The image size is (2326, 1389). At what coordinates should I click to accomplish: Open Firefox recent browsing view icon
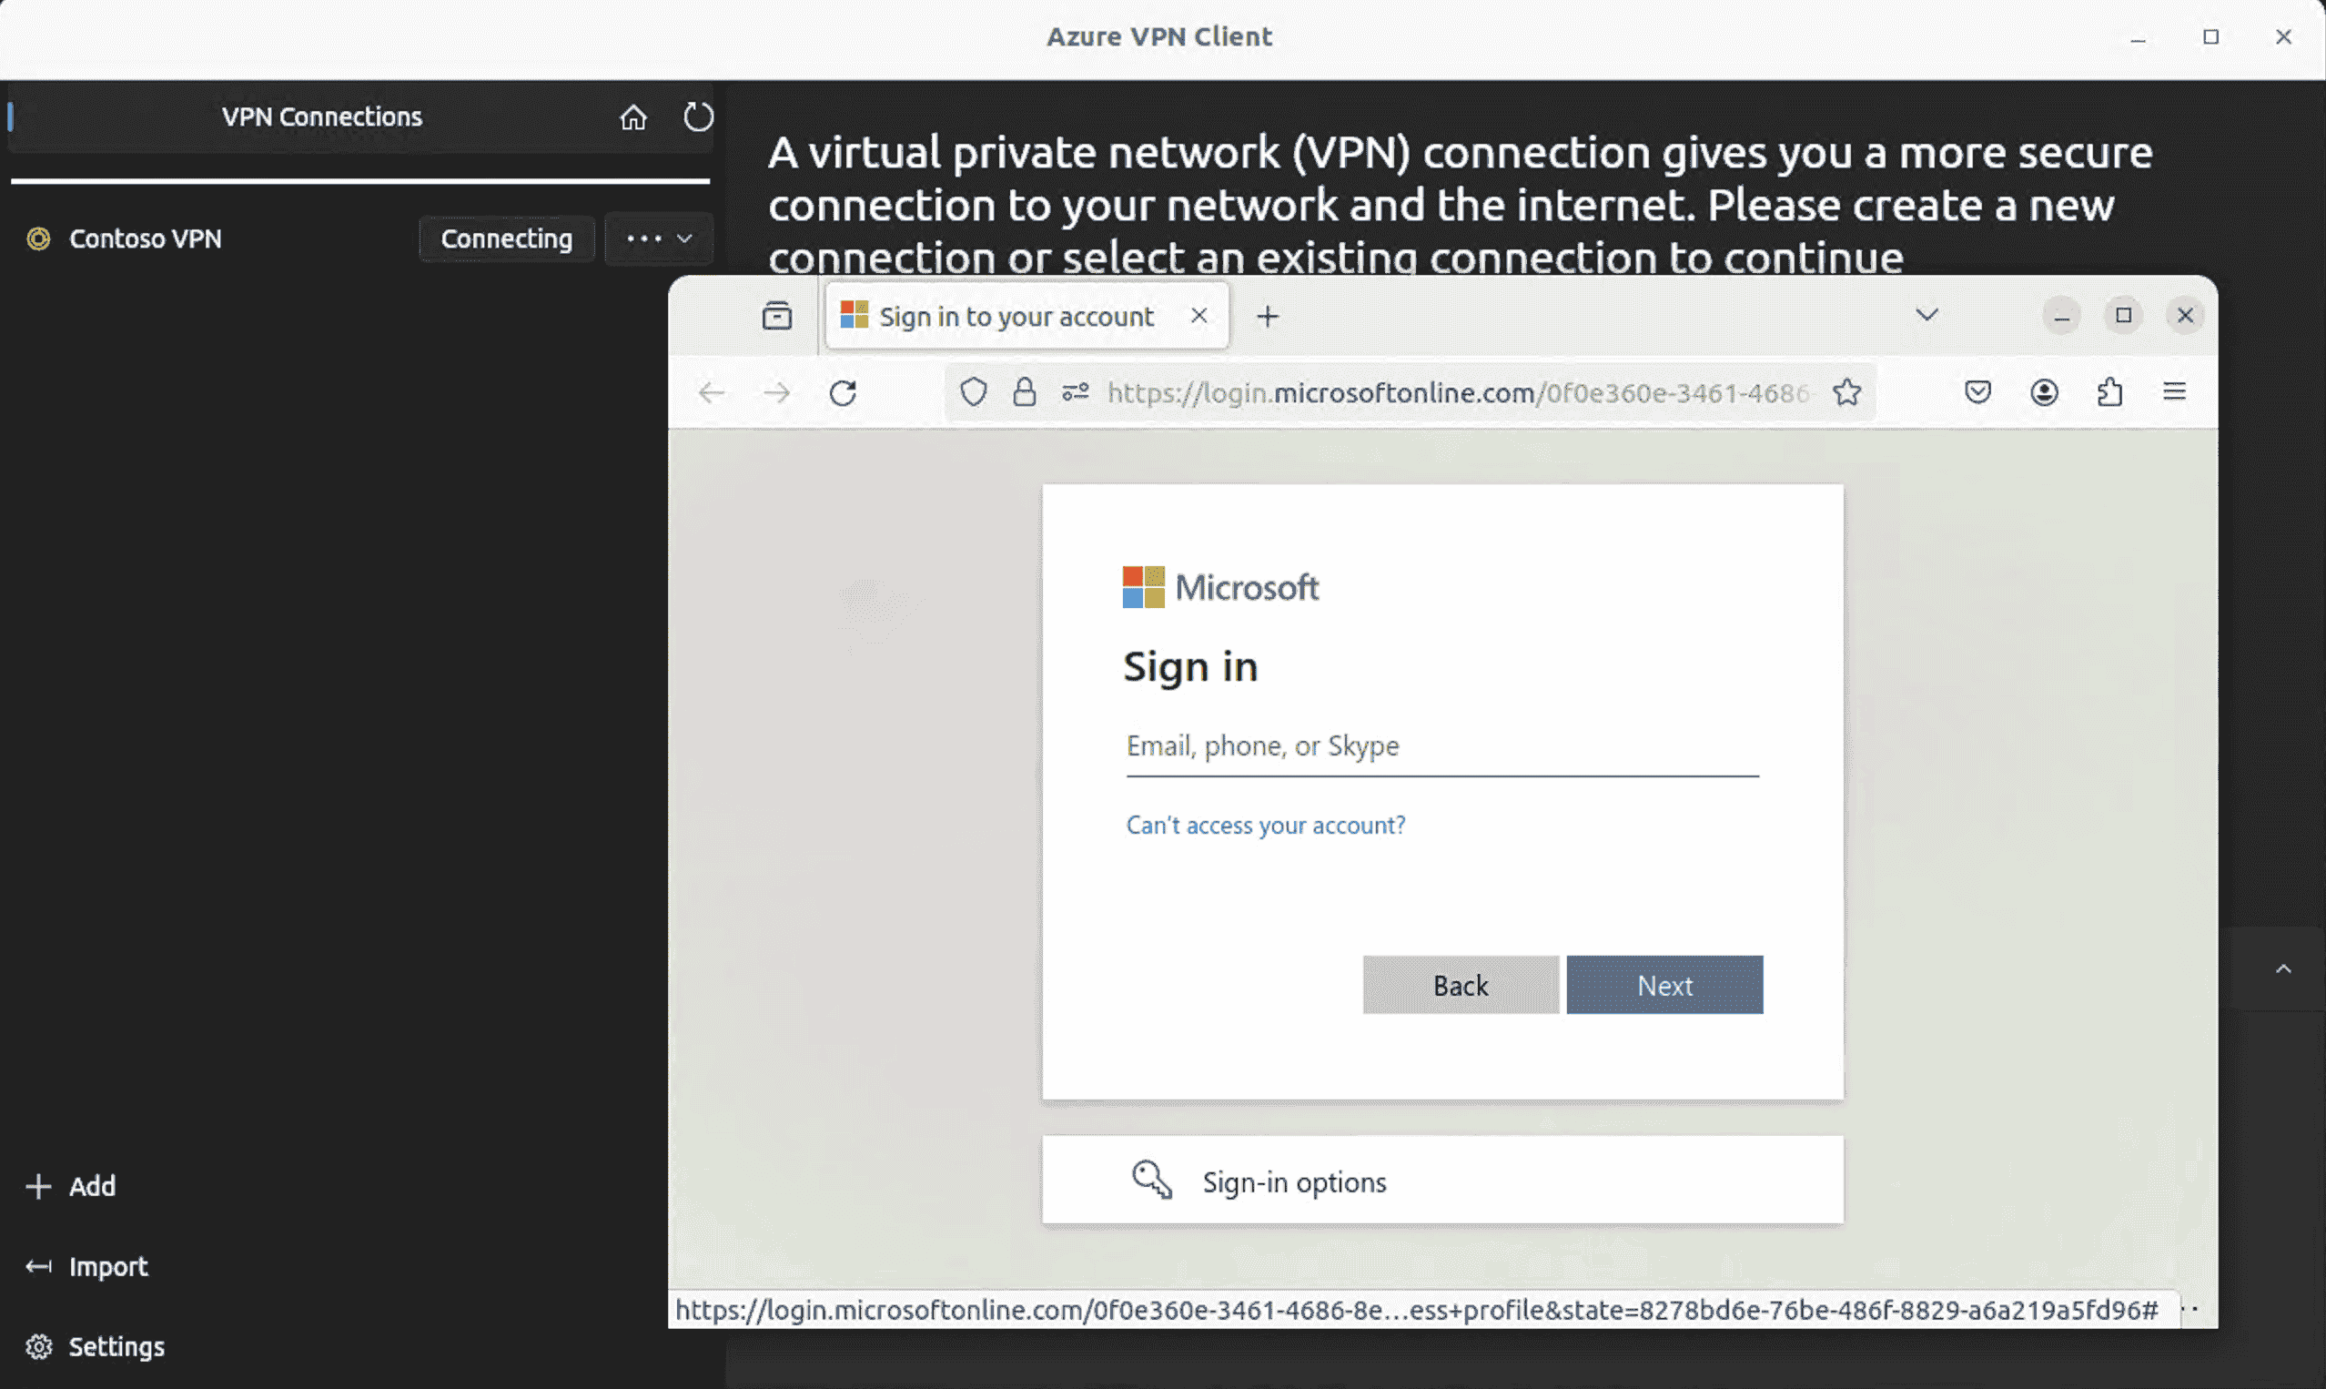click(776, 317)
